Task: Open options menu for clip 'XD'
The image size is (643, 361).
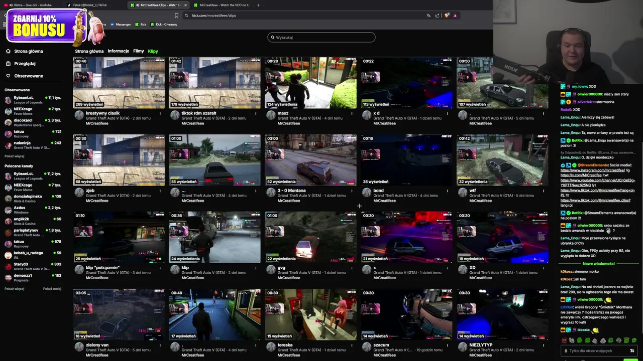Action: coord(544,268)
